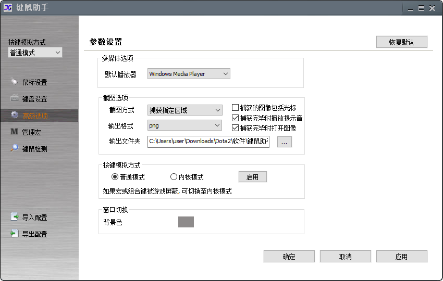The width and height of the screenshot is (443, 281).
Task: Click the gear icon beside 高级选项
Action: (x=14, y=115)
